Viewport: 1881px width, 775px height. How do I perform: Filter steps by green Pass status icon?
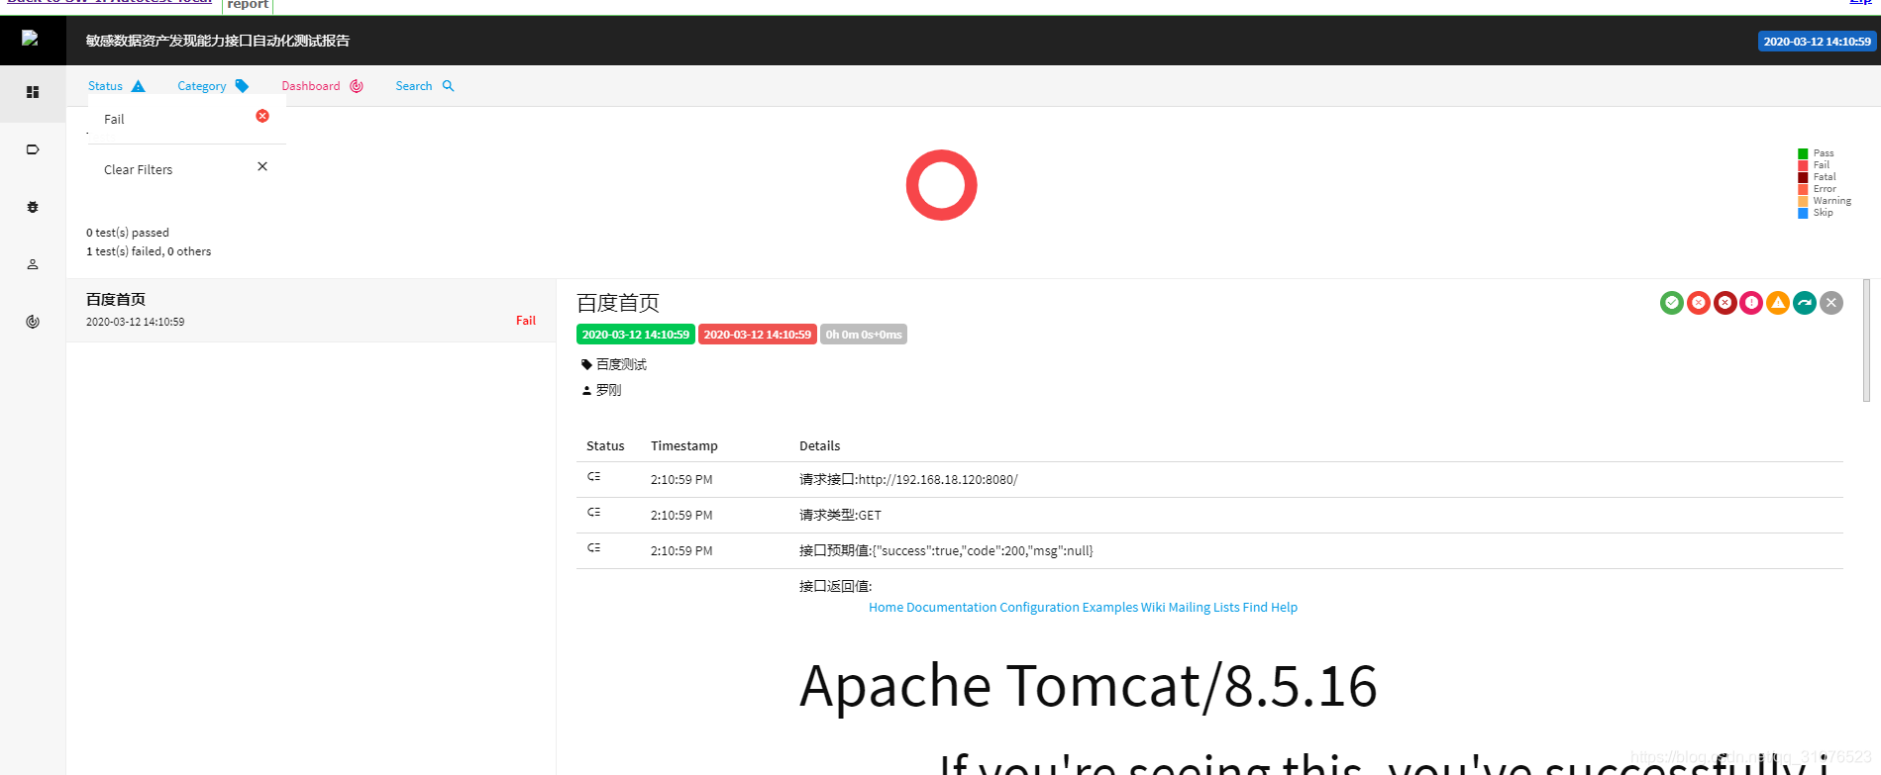pyautogui.click(x=1672, y=303)
